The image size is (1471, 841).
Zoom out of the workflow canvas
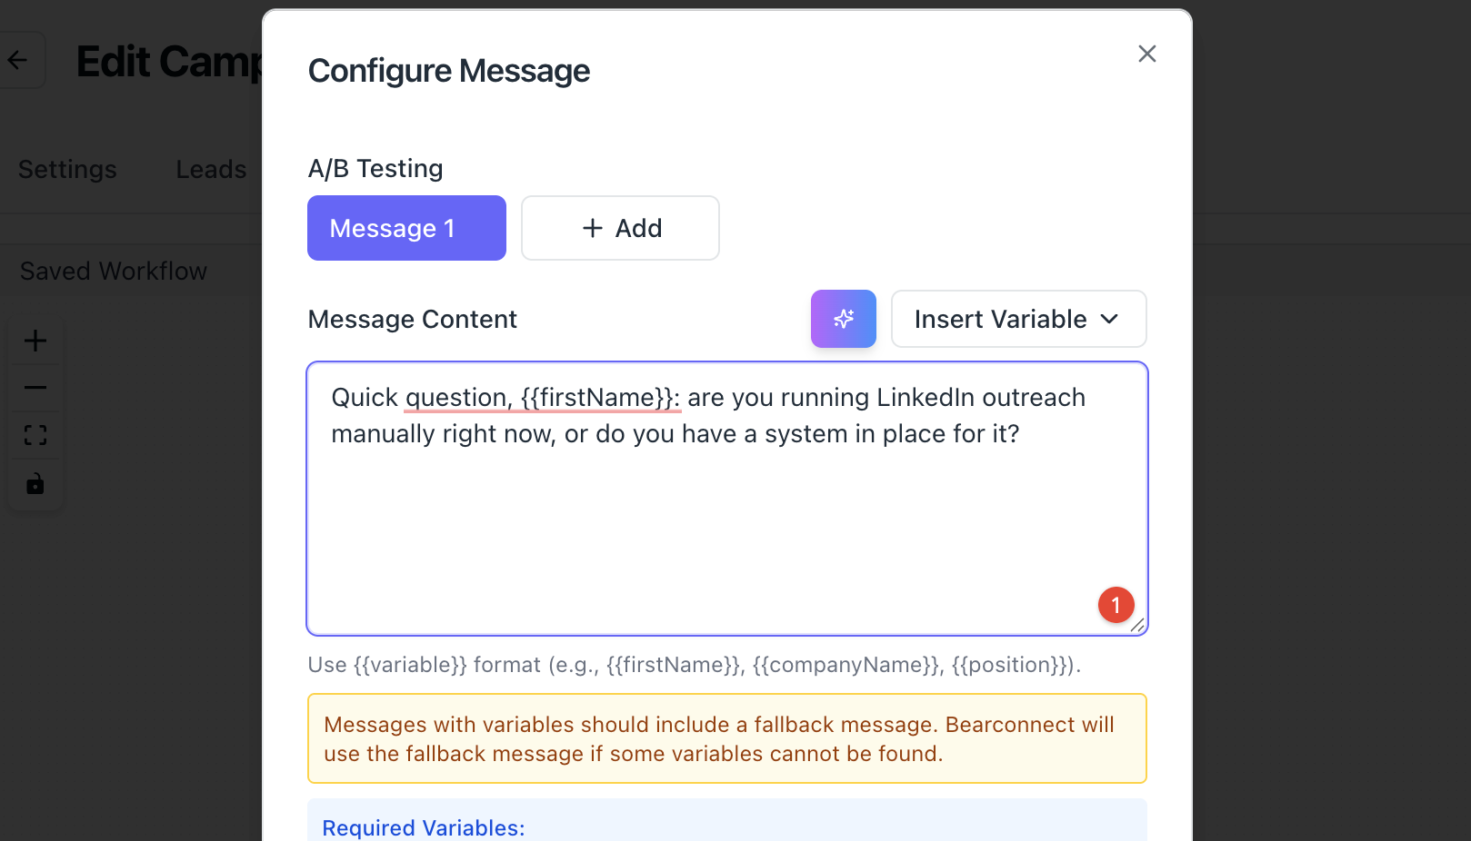coord(35,388)
